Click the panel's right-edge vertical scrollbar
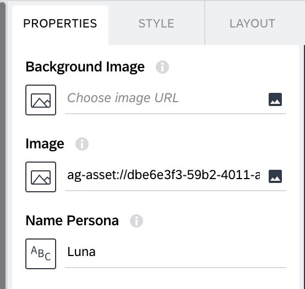This screenshot has height=289, width=305. [x=304, y=167]
